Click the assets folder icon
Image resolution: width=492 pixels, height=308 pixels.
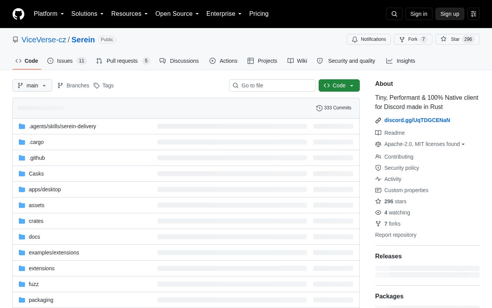(22, 205)
